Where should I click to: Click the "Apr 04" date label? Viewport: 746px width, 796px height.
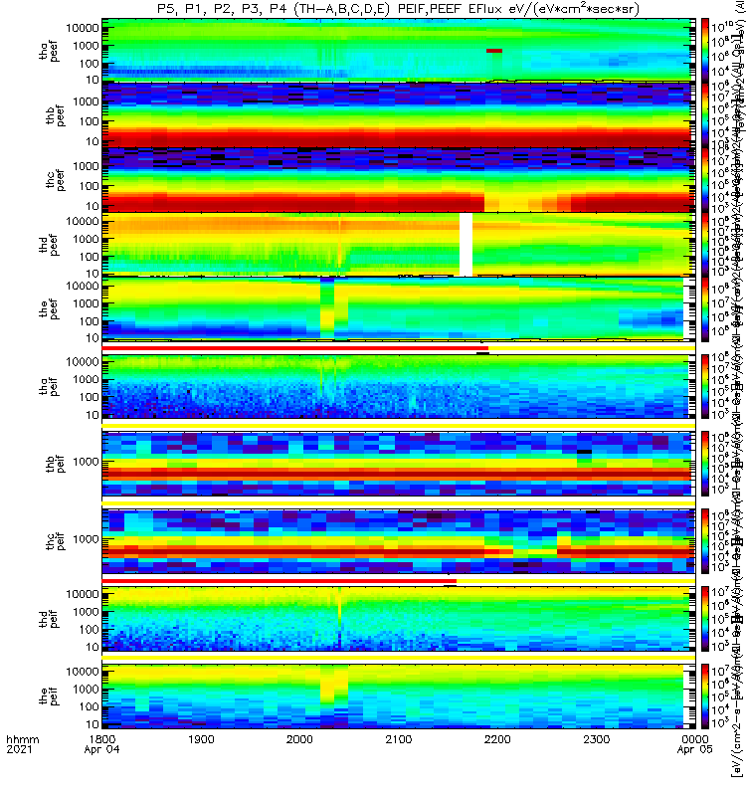(102, 750)
